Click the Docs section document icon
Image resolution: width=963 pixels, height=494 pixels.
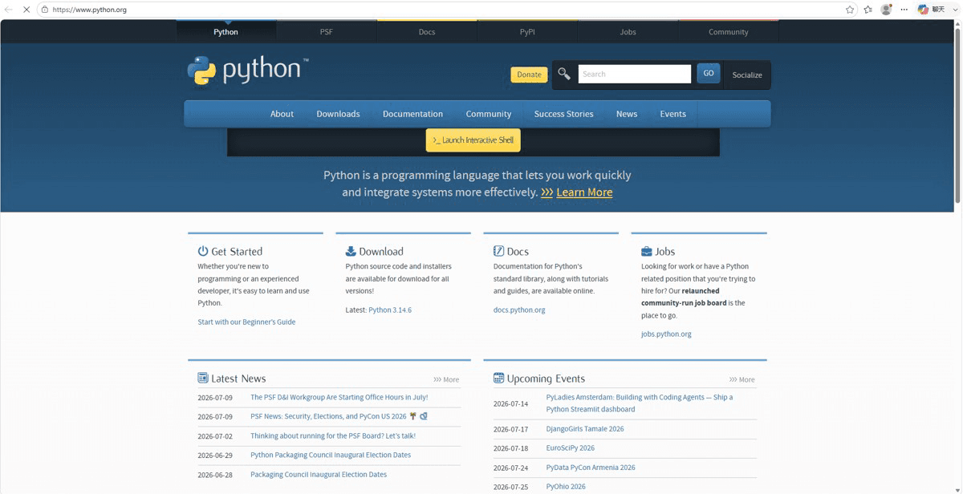(498, 251)
